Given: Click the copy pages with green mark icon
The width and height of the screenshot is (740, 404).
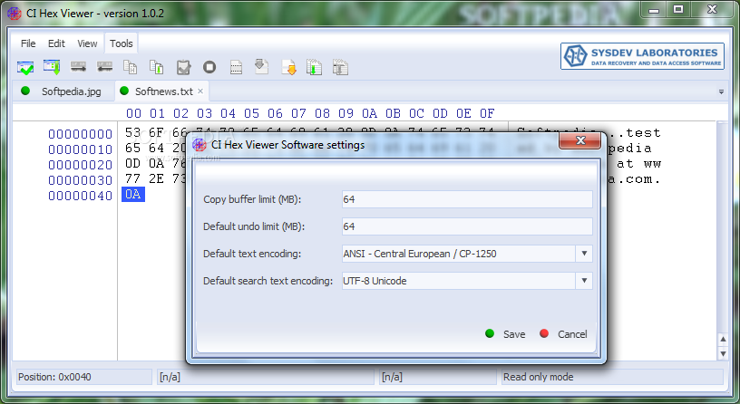Looking at the screenshot, I should [x=156, y=67].
